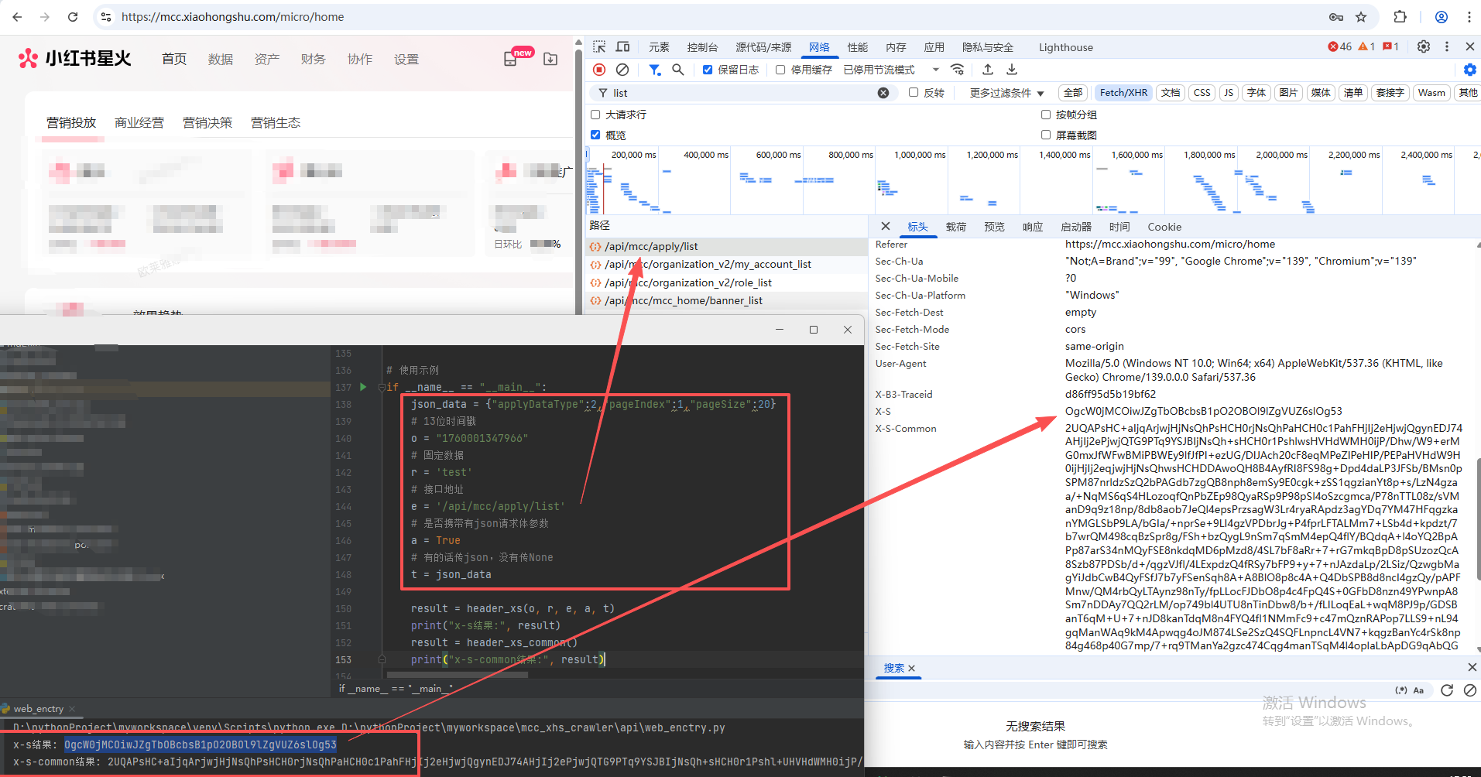1481x777 pixels.
Task: Enable the 停用缓存 checkbox
Action: pyautogui.click(x=780, y=70)
